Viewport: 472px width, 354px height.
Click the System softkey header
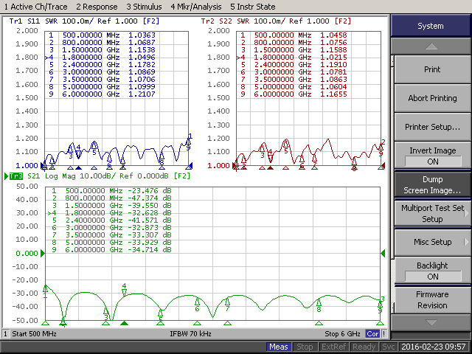(431, 26)
